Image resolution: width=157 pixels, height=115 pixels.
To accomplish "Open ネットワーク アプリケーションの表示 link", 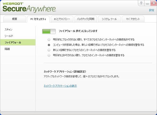I will point(60,86).
